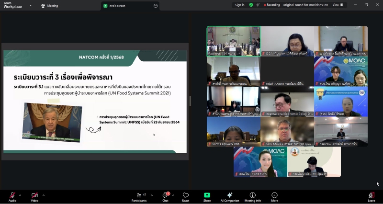Open the More options menu
This screenshot has height=204, width=383.
coord(274,195)
